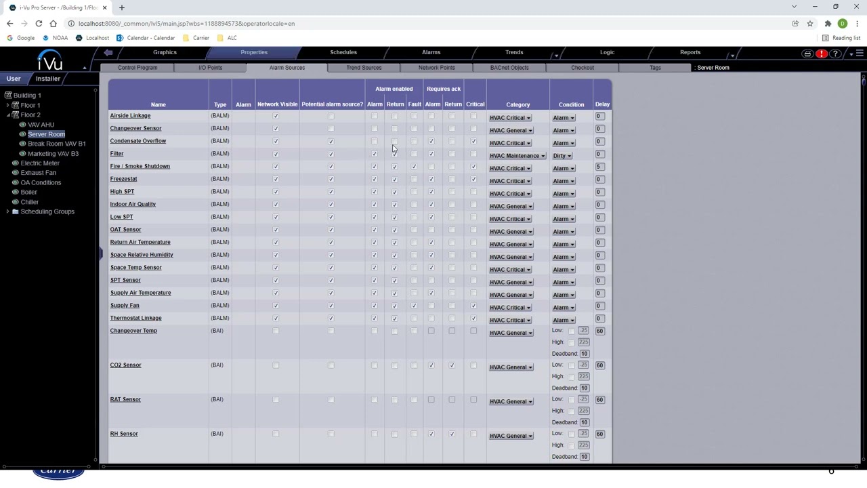
Task: Click the share page icon in address bar
Action: [795, 24]
